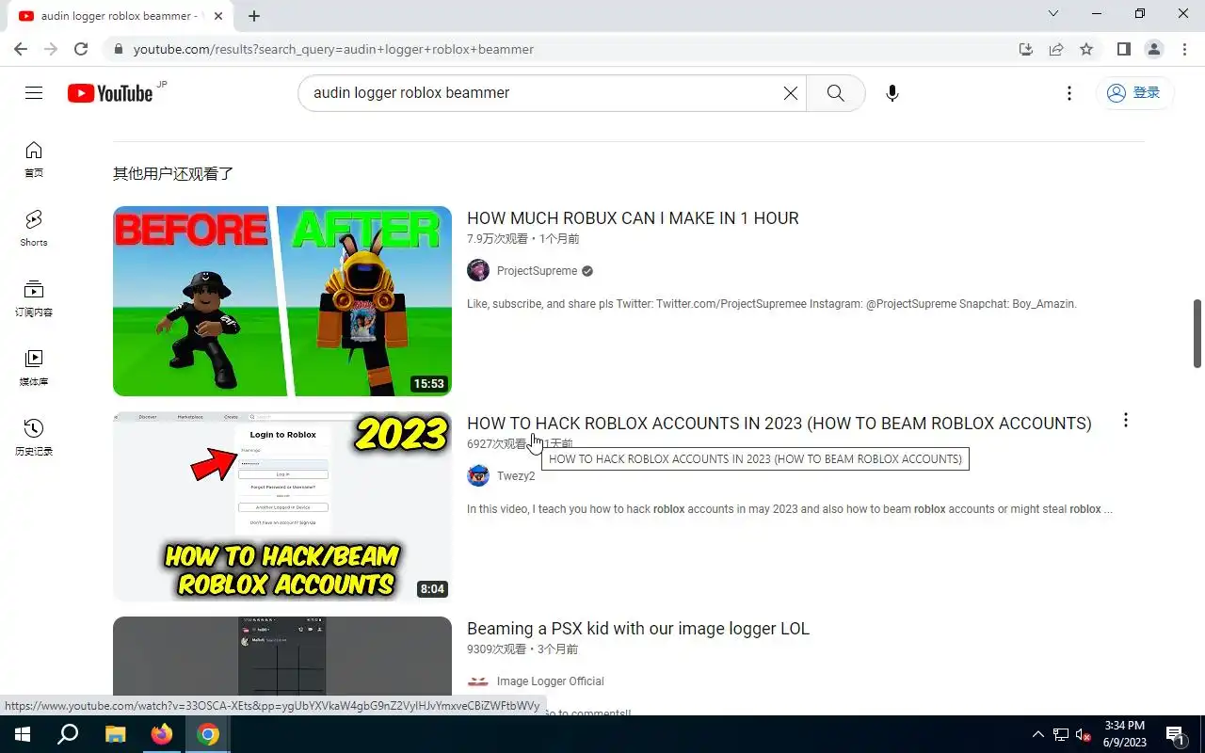Open File Explorer from the taskbar
This screenshot has height=753, width=1205.
point(115,734)
